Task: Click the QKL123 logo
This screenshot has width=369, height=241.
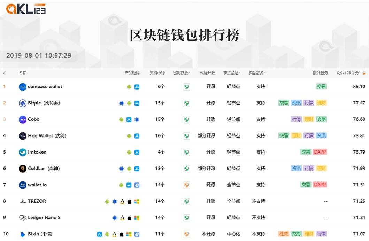Action: [x=26, y=9]
